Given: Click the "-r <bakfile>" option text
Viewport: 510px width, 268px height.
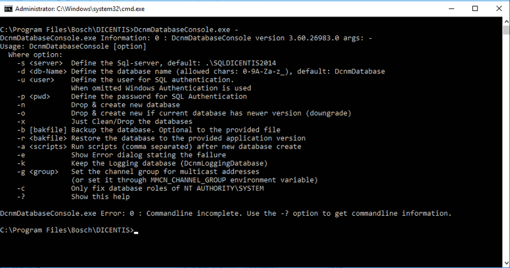Looking at the screenshot, I should [x=42, y=138].
